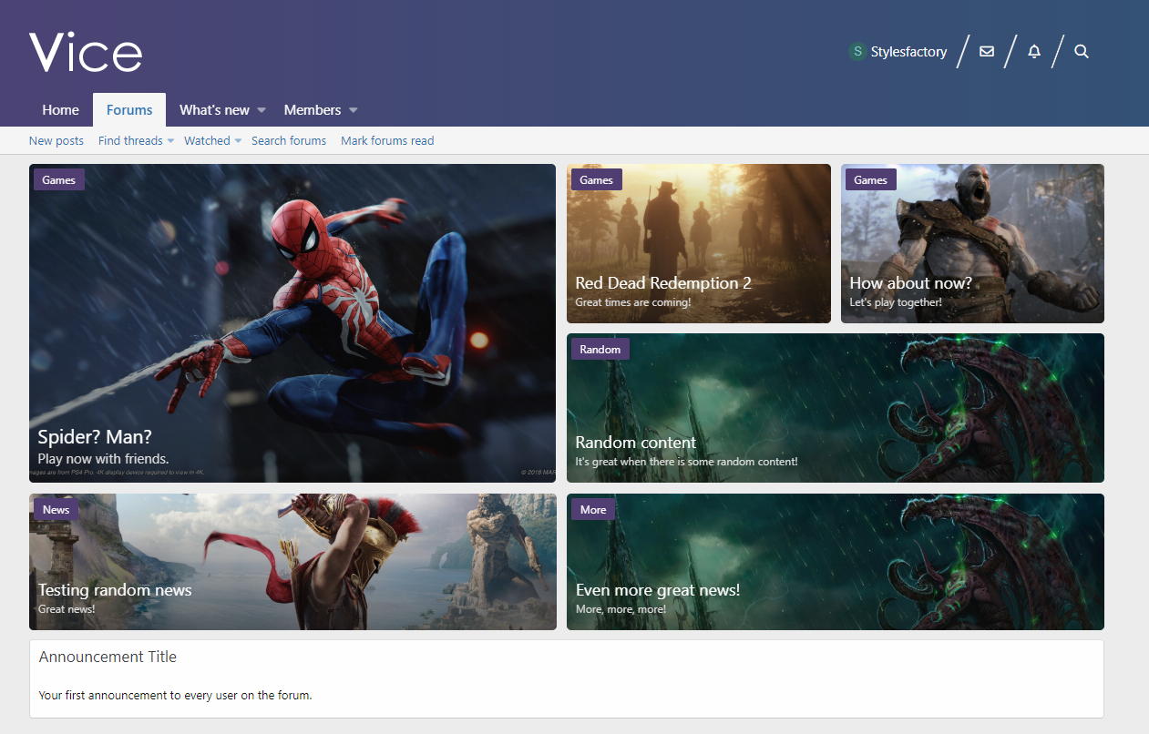Click the New posts link

(56, 140)
